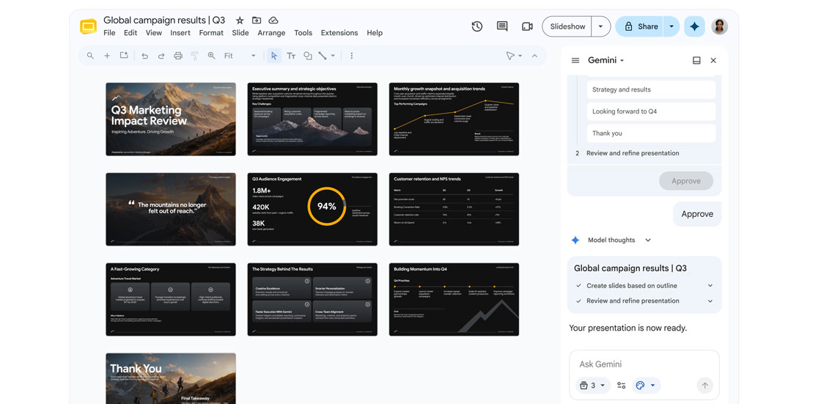Click into the Ask Gemini input field
Screen dimensions: 821x404
644,364
